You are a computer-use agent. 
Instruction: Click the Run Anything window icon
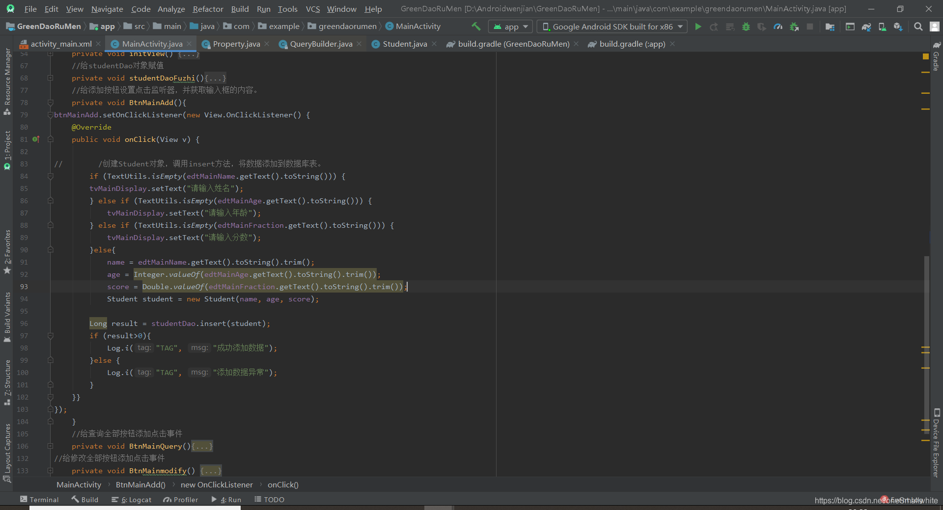pos(850,27)
